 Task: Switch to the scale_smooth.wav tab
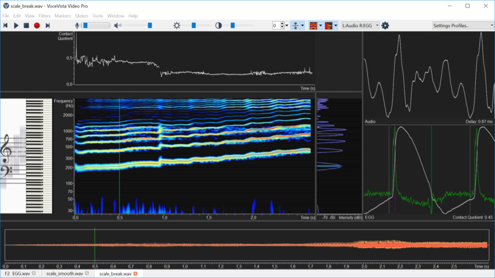tap(64, 273)
